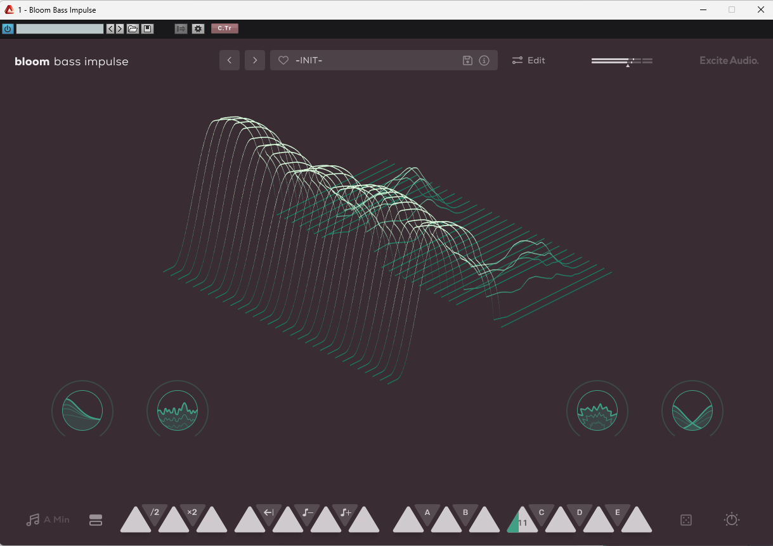
Task: Toggle the plugin power bypass button
Action: click(8, 29)
